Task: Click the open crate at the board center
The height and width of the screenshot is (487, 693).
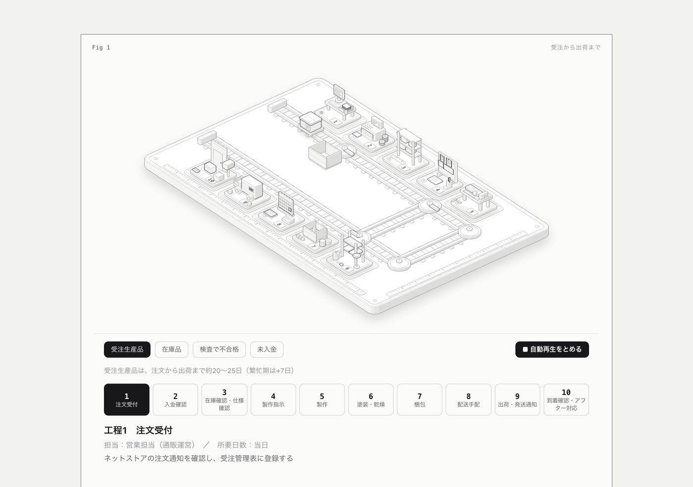Action: (325, 154)
